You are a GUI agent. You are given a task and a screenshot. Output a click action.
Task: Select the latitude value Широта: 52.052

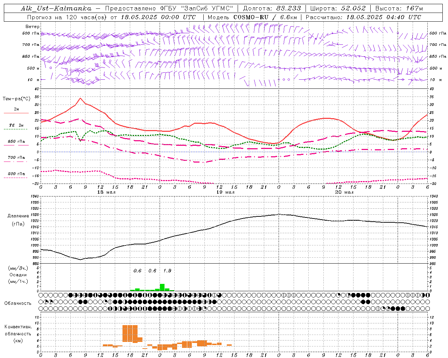(338, 8)
